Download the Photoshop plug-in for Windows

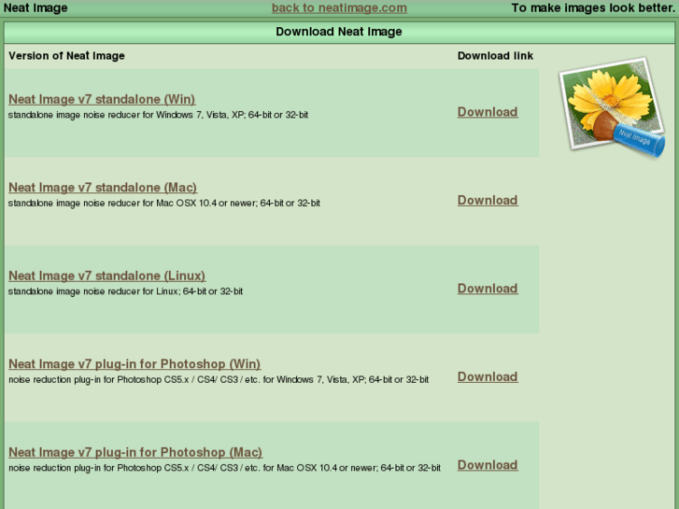tap(488, 377)
